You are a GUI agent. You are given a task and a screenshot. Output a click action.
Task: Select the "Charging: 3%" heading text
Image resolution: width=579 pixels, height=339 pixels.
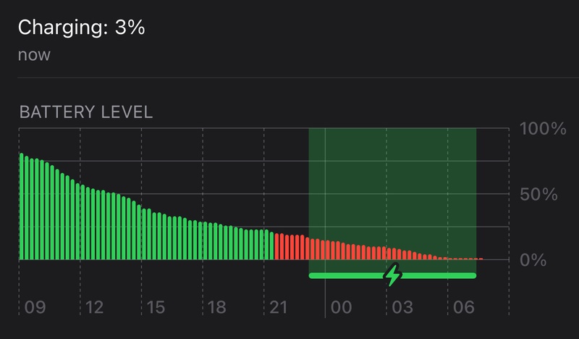click(81, 28)
